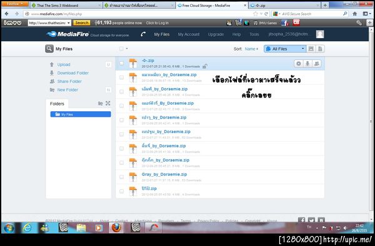The height and width of the screenshot is (246, 375).
Task: Click the Upload link in sidebar
Action: (64, 64)
